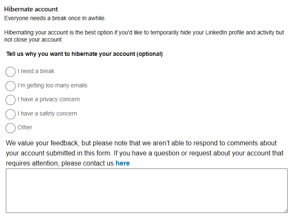The height and width of the screenshot is (218, 294).
Task: Select the 'I need a break' radio button
Action: coord(10,72)
